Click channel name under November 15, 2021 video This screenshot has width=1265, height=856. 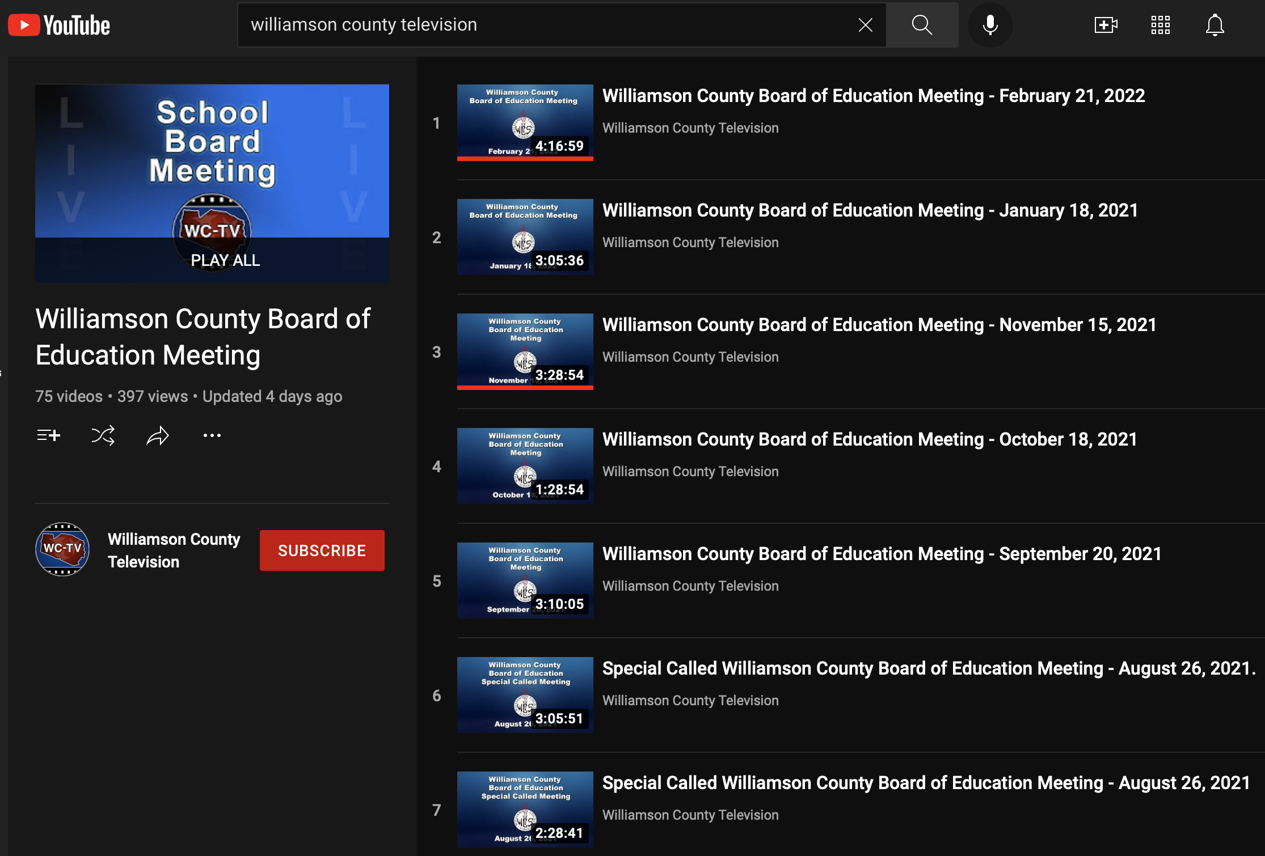tap(690, 357)
